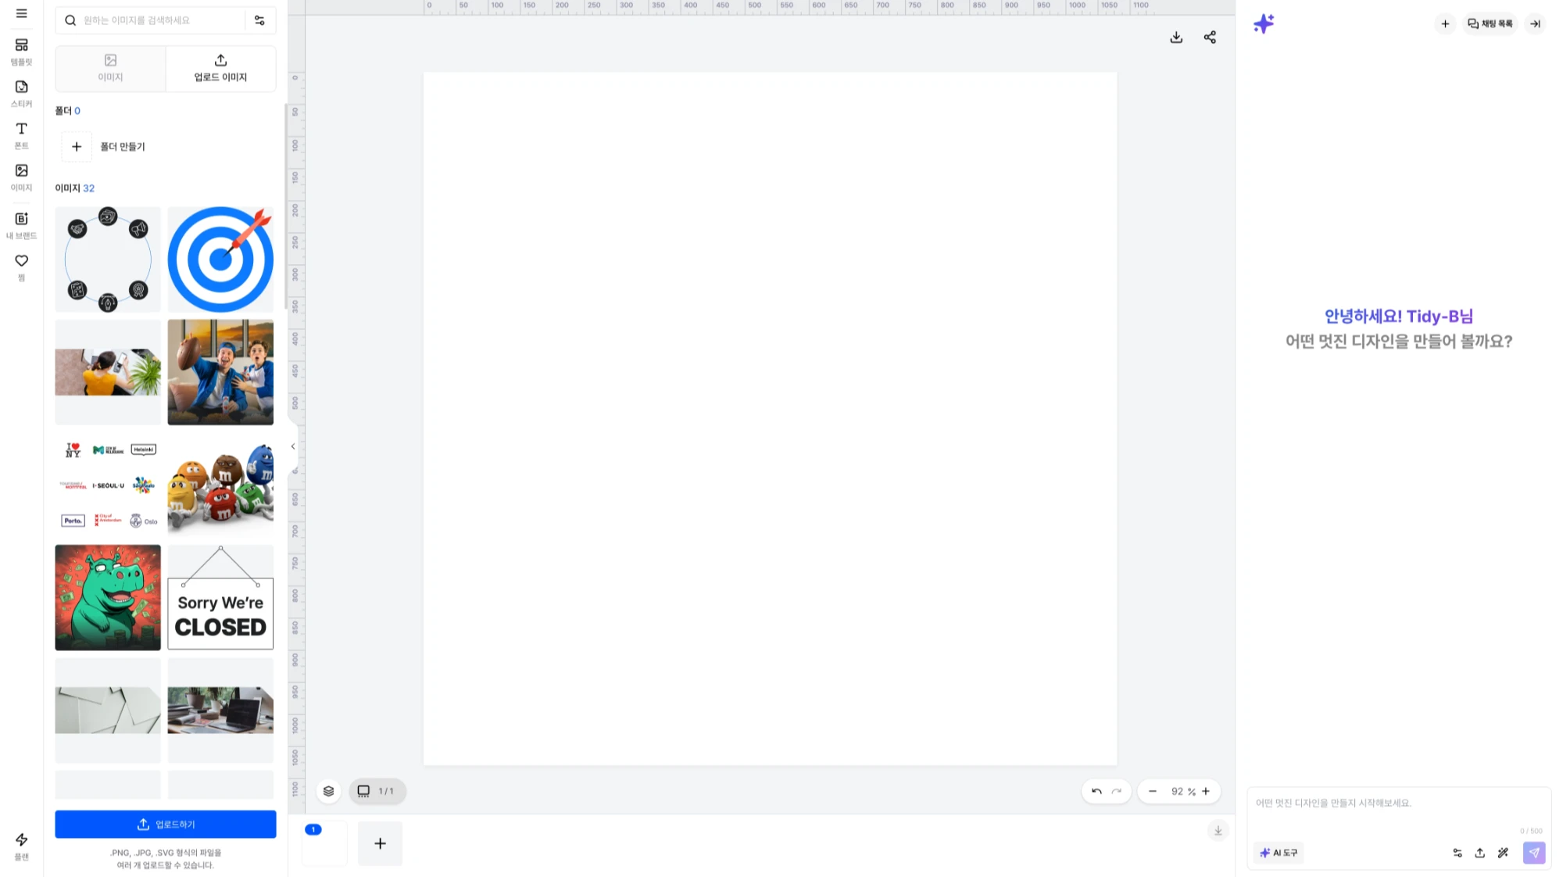This screenshot has height=877, width=1563.
Task: Open the 템플릿 templates sidebar panel
Action: tap(21, 52)
